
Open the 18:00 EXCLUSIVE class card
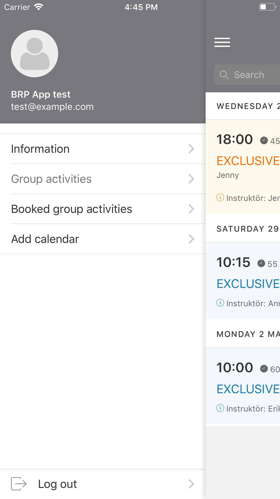point(243,167)
